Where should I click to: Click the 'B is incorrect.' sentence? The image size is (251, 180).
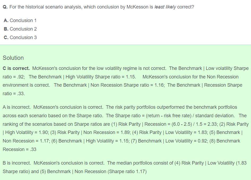click(x=17, y=163)
